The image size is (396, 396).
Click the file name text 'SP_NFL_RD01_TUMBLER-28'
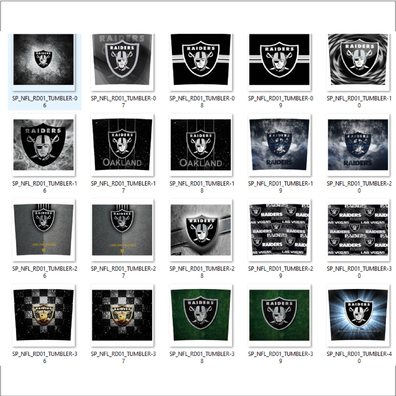202,272
